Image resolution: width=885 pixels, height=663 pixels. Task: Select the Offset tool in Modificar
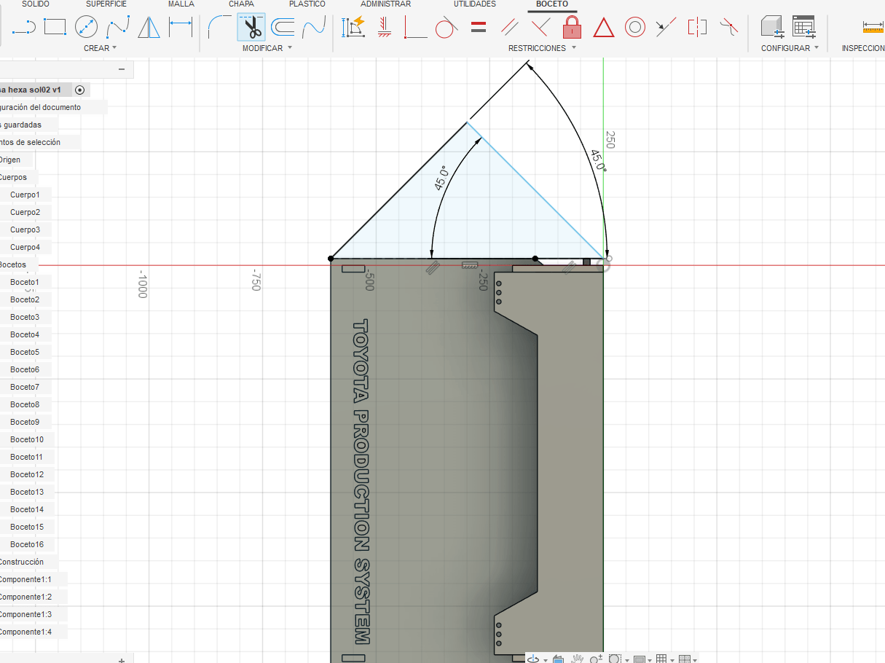[x=283, y=28]
